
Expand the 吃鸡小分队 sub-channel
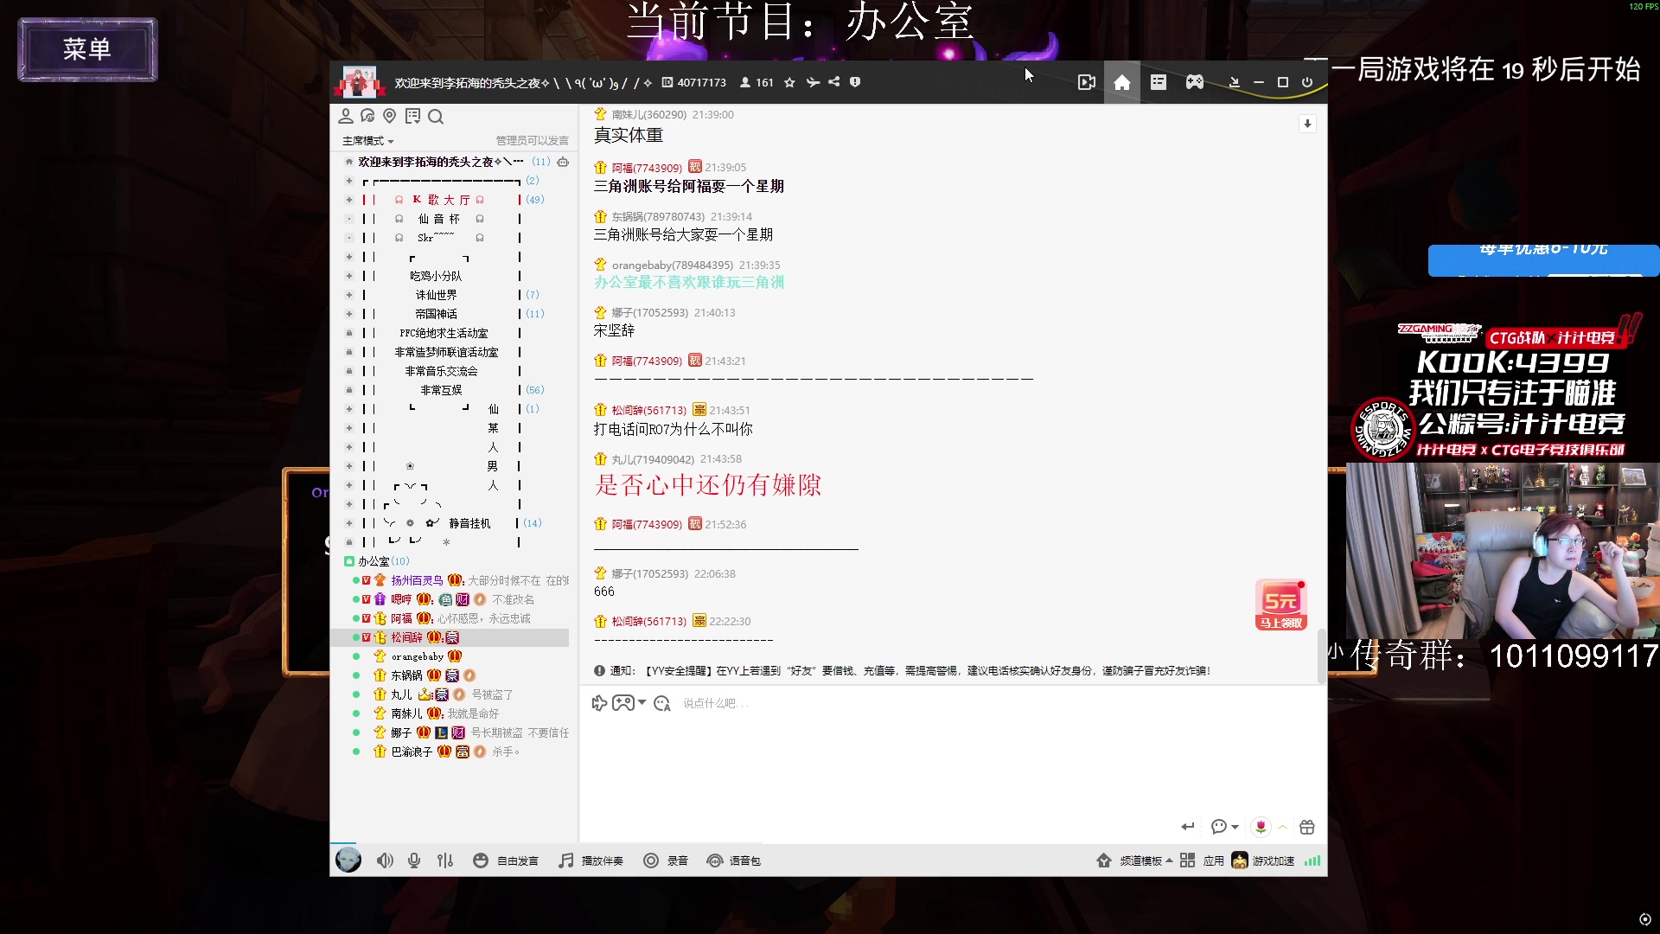(349, 276)
